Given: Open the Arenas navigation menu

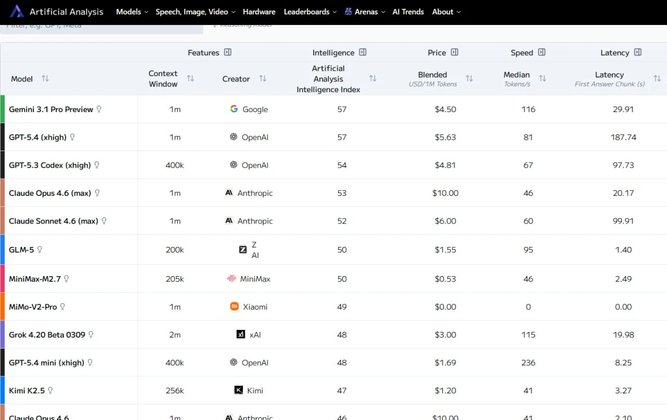Looking at the screenshot, I should [365, 11].
